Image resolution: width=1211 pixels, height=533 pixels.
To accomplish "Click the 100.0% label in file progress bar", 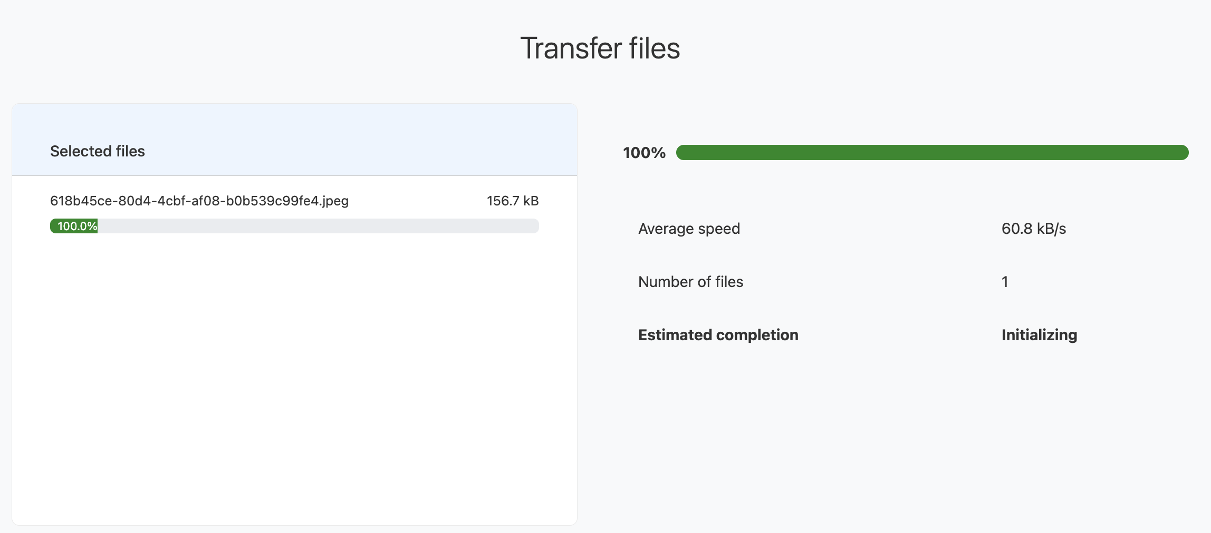I will 76,226.
